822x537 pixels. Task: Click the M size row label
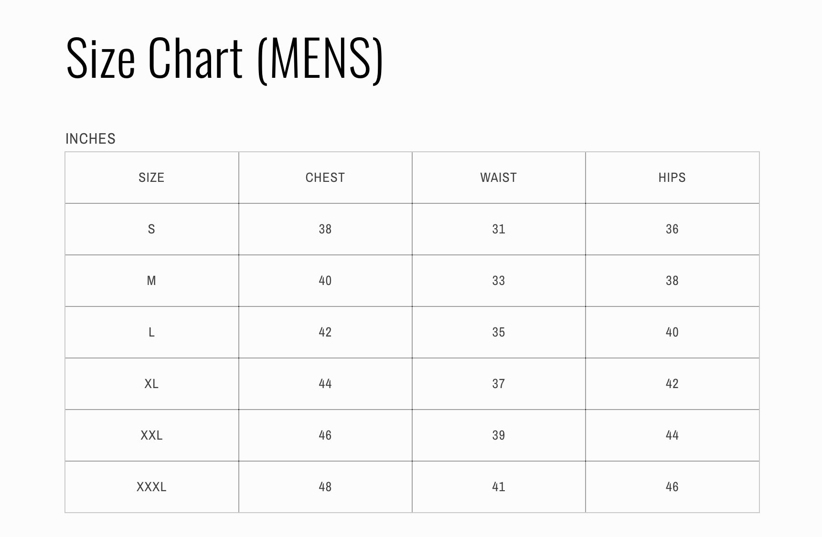(151, 281)
